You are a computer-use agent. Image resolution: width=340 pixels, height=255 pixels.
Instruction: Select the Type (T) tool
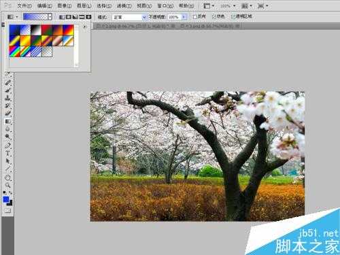(8, 154)
